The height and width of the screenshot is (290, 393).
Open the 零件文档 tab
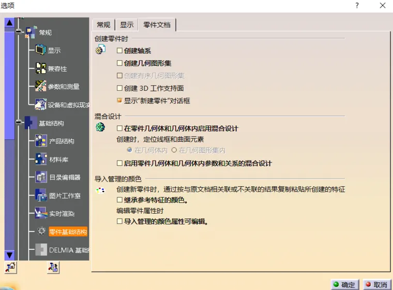tap(157, 25)
